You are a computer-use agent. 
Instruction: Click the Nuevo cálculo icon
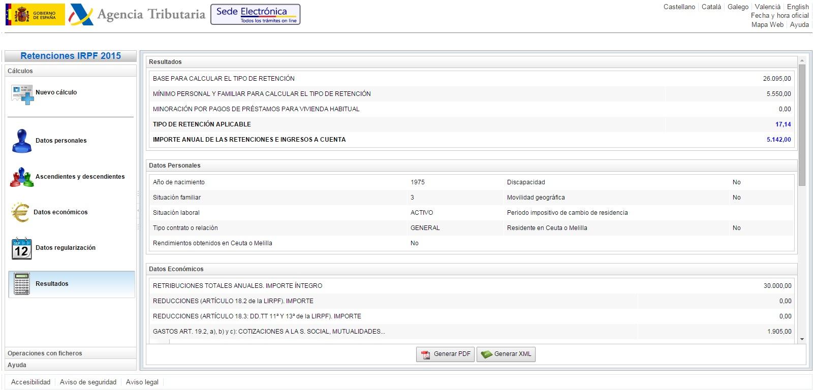[x=22, y=94]
